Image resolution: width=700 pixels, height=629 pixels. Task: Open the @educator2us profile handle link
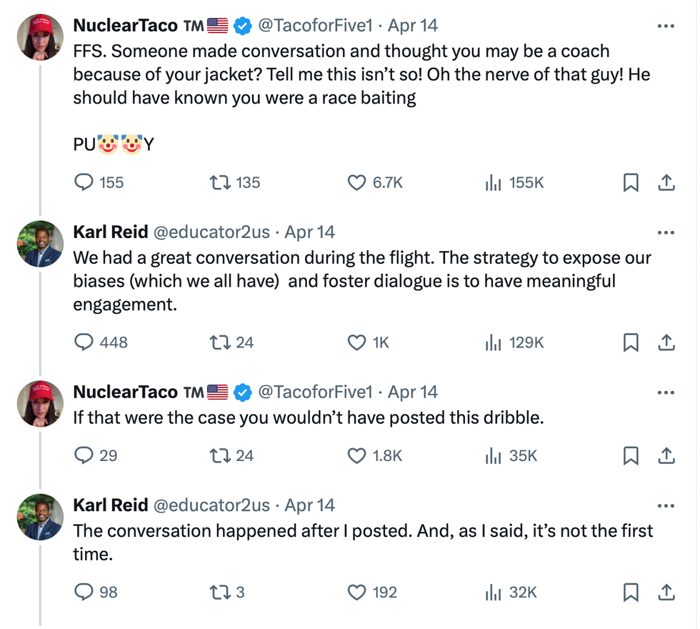pyautogui.click(x=212, y=232)
